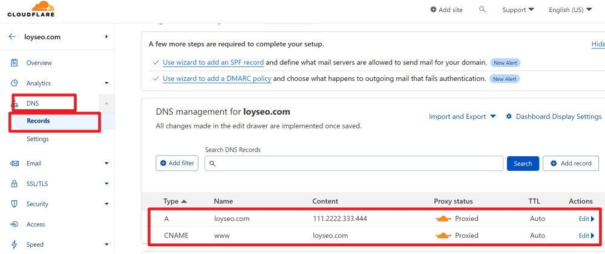Click the blue Search button
Image resolution: width=605 pixels, height=254 pixels.
click(x=523, y=164)
